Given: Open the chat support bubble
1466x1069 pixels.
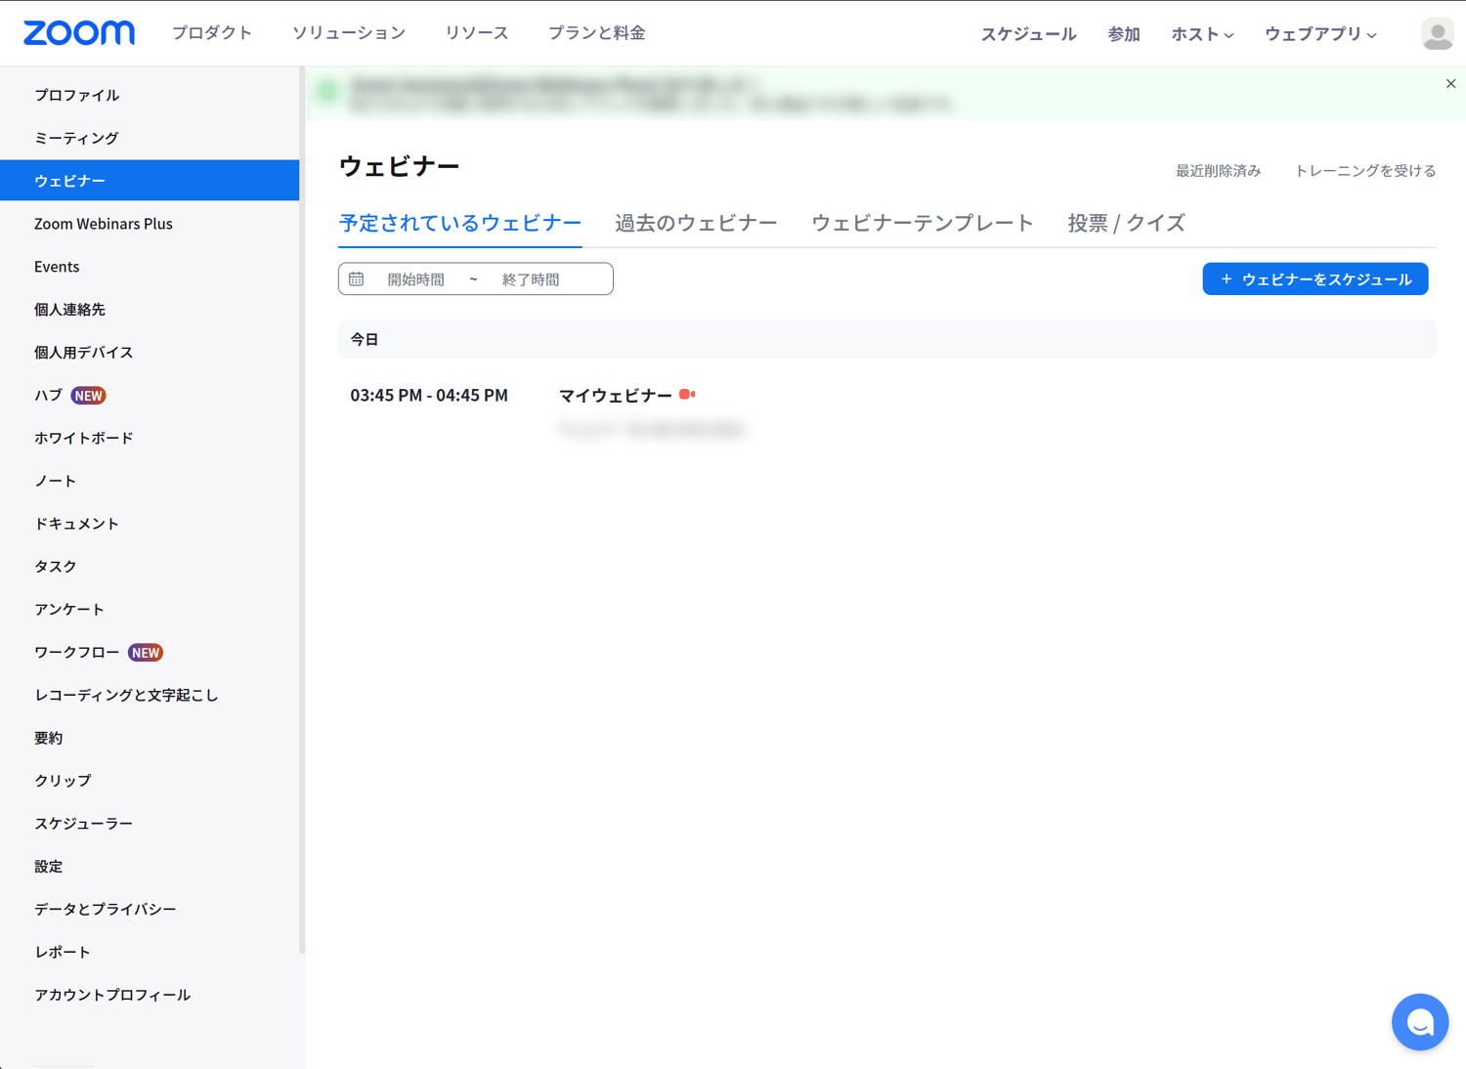Looking at the screenshot, I should (1419, 1022).
